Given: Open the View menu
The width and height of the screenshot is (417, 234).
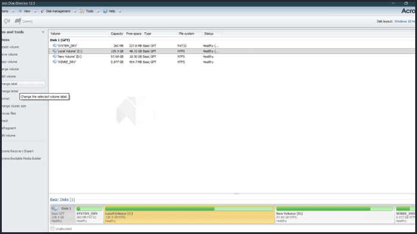Looking at the screenshot, I should point(27,11).
